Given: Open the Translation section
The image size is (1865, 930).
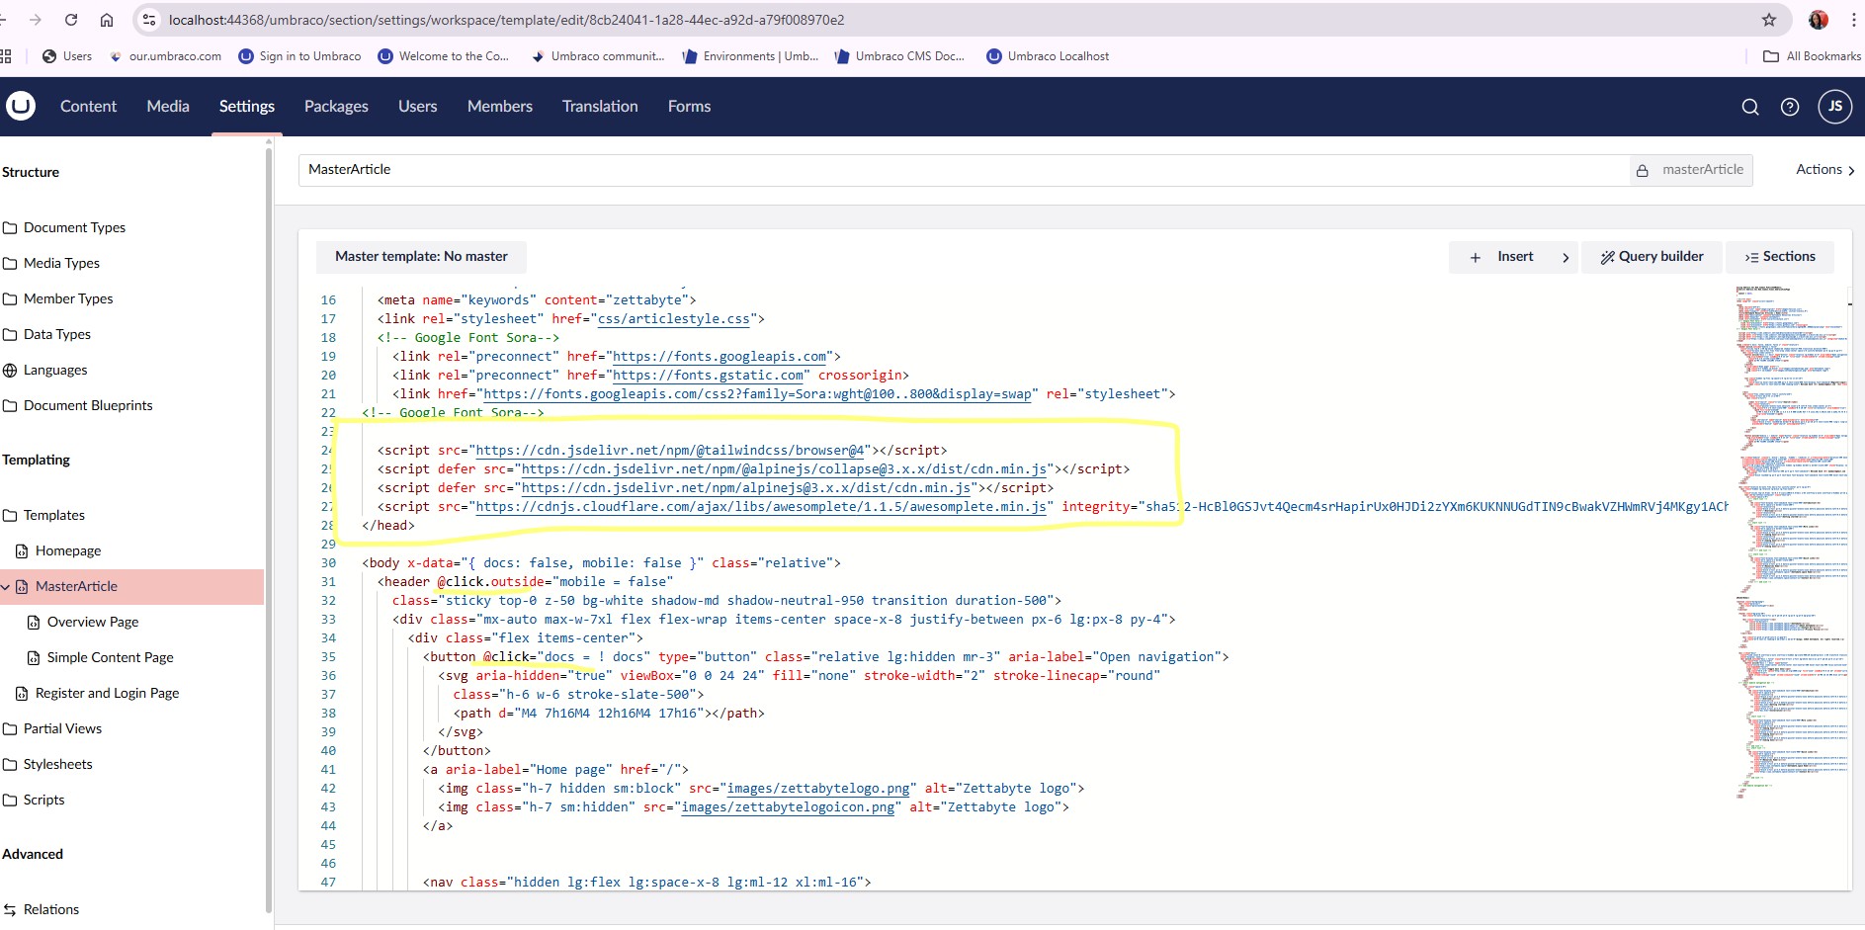Looking at the screenshot, I should pyautogui.click(x=600, y=106).
